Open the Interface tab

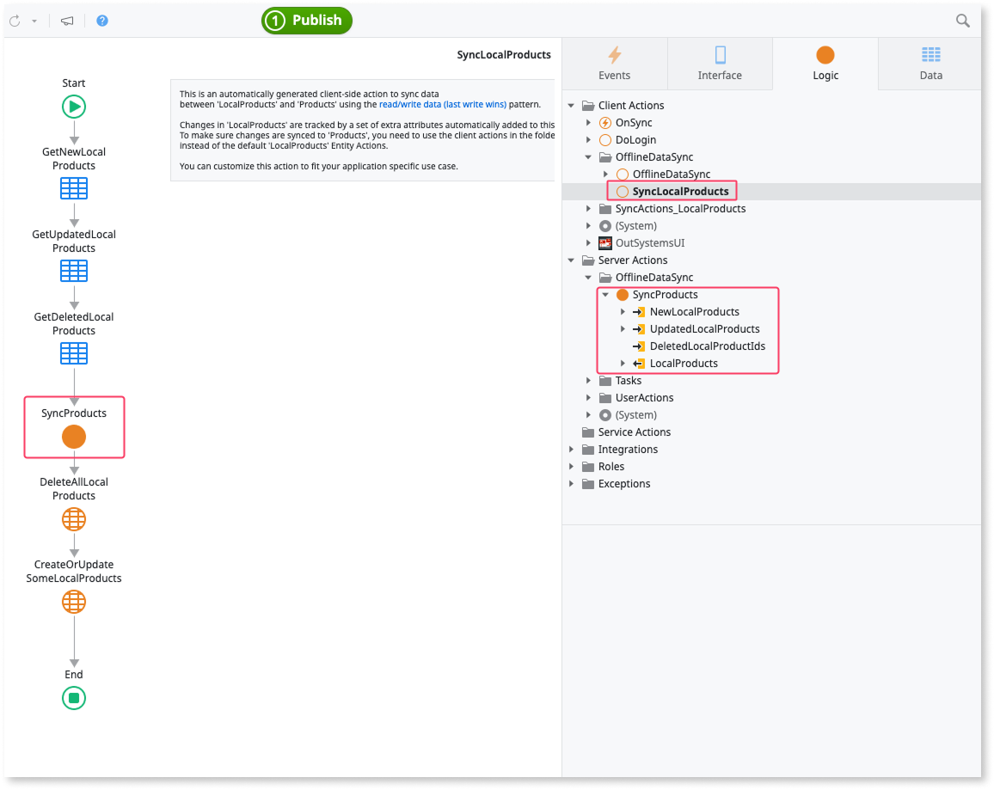[x=720, y=64]
